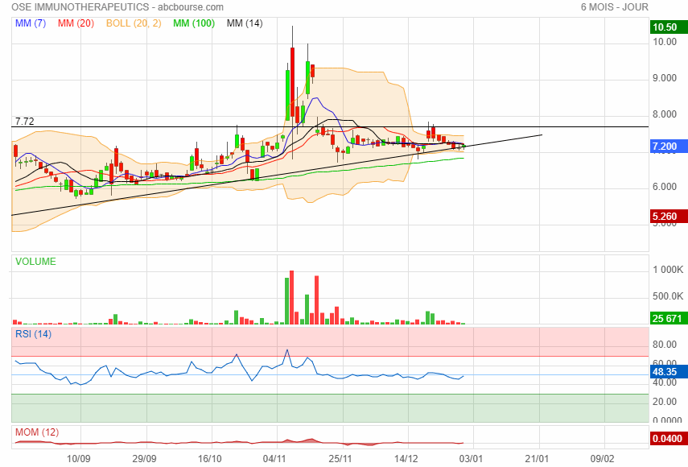Select the black MM (14) legend label

pyautogui.click(x=245, y=23)
